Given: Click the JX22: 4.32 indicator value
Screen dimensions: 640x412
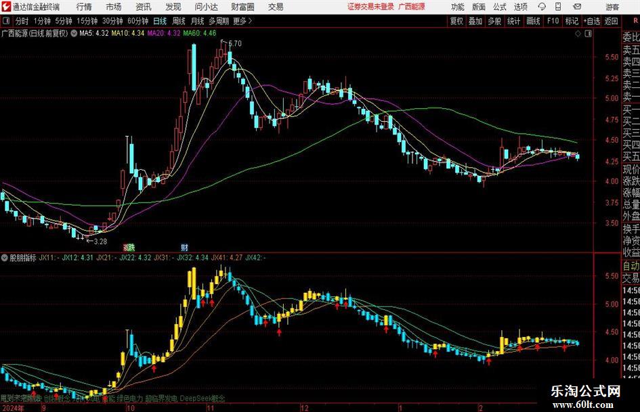Looking at the screenshot, I should coord(135,258).
